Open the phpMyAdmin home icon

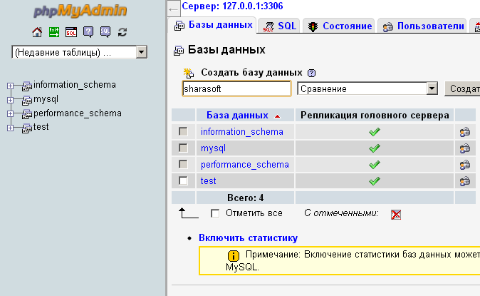click(37, 32)
